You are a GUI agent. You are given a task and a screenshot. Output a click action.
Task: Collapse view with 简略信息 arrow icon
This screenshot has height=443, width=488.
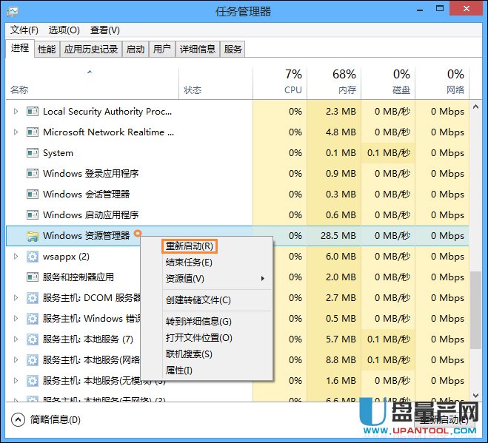click(x=18, y=420)
